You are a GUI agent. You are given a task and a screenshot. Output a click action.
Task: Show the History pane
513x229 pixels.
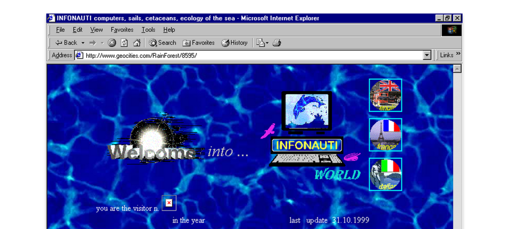pos(234,43)
